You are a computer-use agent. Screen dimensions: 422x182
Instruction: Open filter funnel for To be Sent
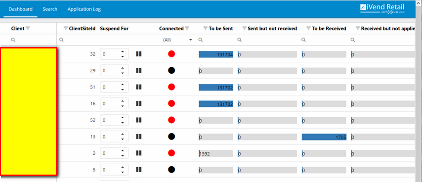(x=206, y=29)
